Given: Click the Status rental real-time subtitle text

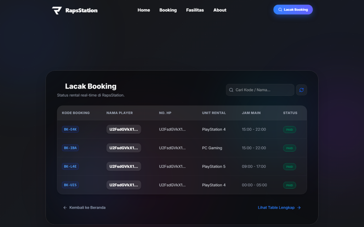Looking at the screenshot, I should (91, 95).
